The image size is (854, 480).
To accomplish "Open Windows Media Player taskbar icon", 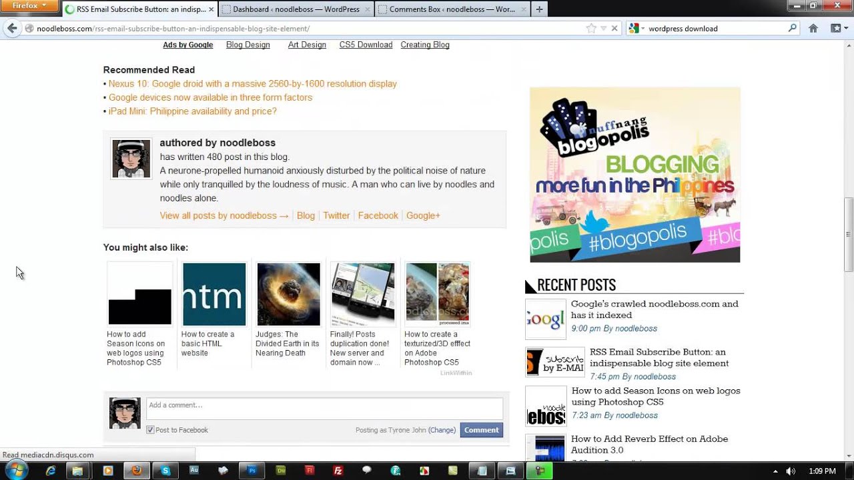I will click(108, 471).
